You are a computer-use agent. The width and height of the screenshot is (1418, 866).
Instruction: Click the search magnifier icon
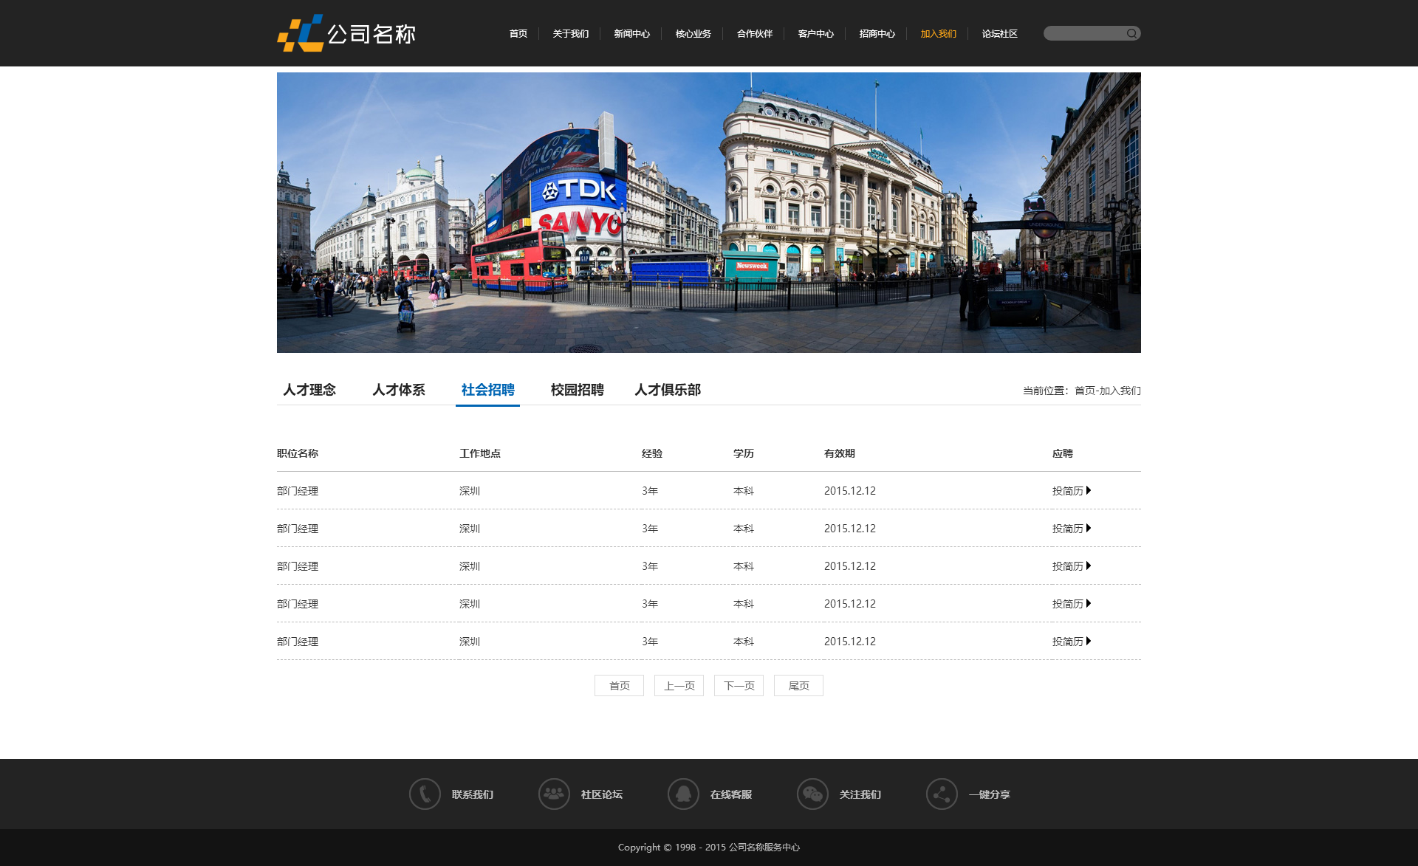(x=1131, y=33)
